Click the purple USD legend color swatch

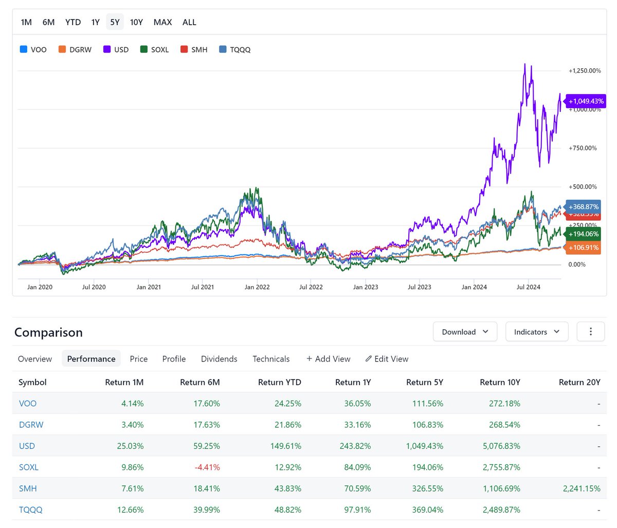pos(107,49)
